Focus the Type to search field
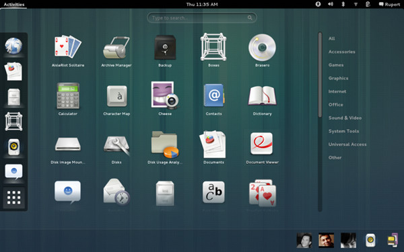The height and width of the screenshot is (252, 404). click(202, 17)
